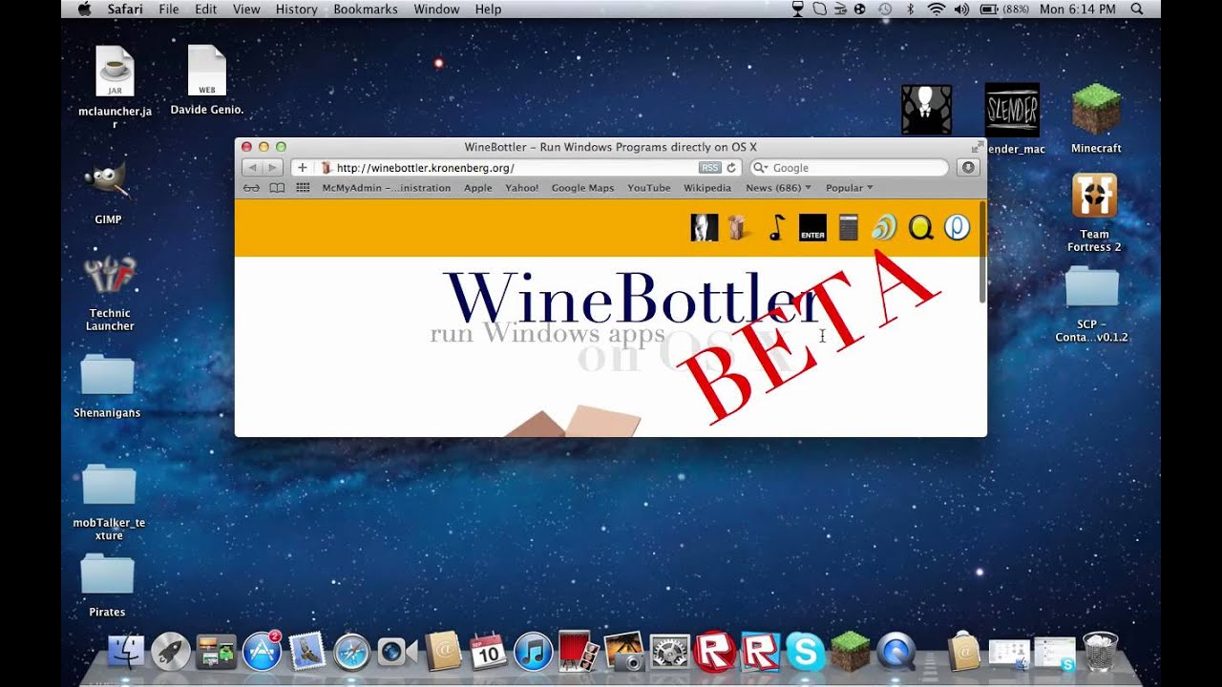Click the black ENTER icon on the banner
This screenshot has height=687, width=1222.
pos(812,227)
